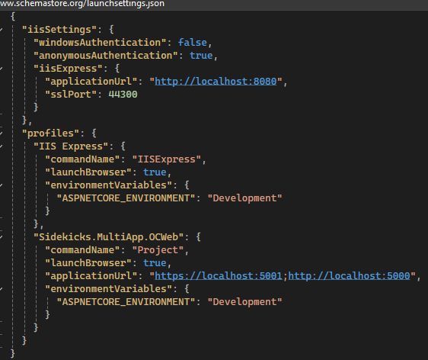Click the schemastore launchsettings.json schema field
The width and height of the screenshot is (428, 360).
(82, 4)
